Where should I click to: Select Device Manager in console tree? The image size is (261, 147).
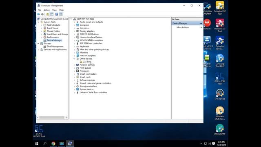coord(54,40)
